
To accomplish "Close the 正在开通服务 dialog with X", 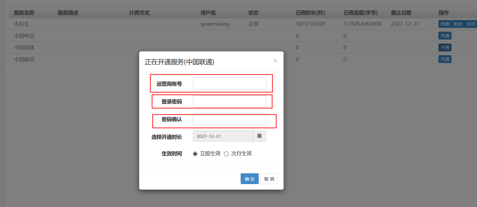I will tap(275, 61).
